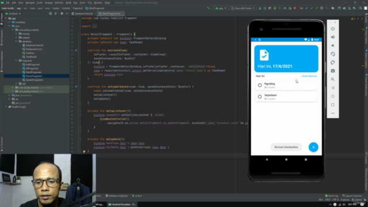The width and height of the screenshot is (368, 207).
Task: Click DetailFragment breadcrumb in navigation bar
Action: coord(94,8)
